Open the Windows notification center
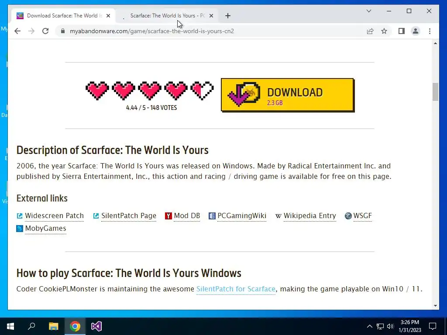Screen dimensions: 447x335 click(433, 326)
